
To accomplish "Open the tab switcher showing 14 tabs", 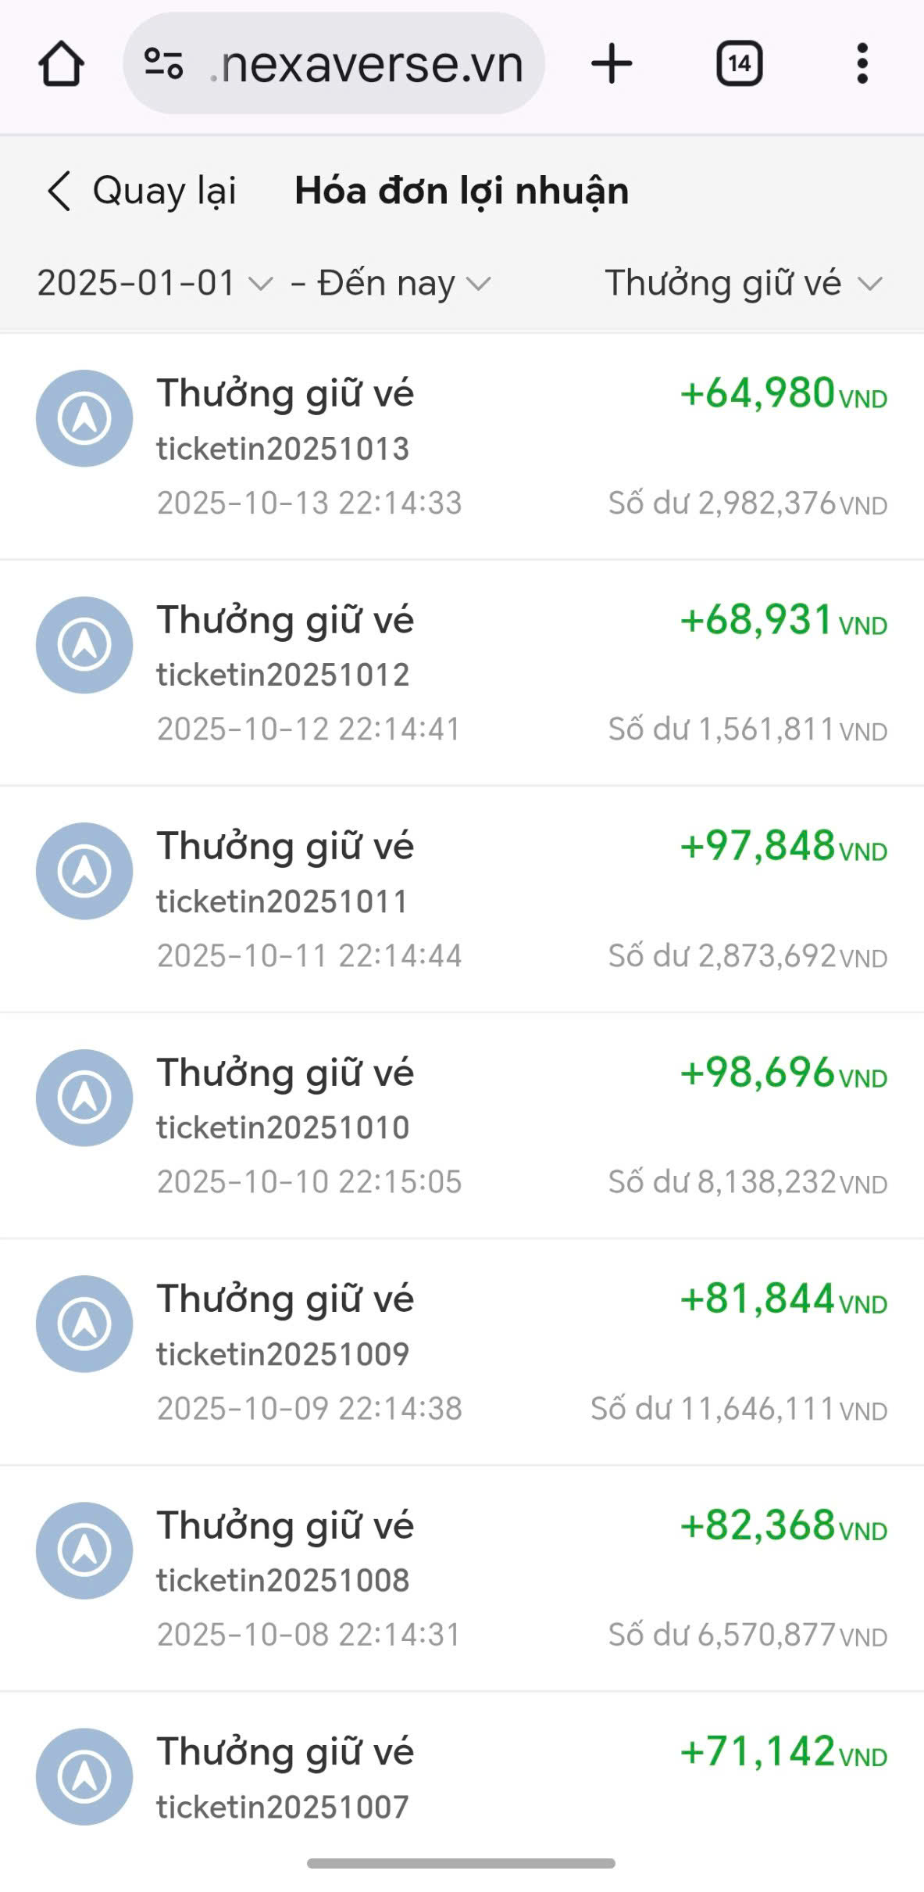I will pos(739,64).
